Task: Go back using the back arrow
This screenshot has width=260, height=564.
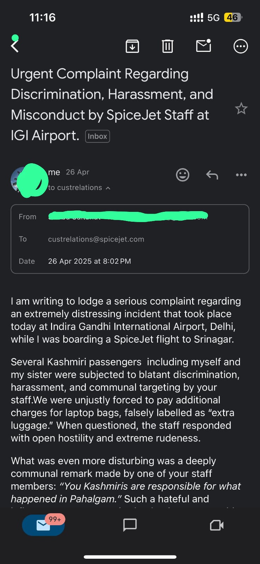Action: [15, 46]
